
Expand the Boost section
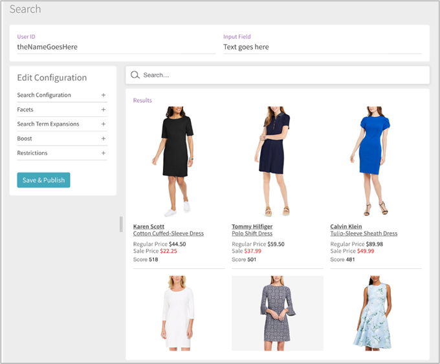click(62, 138)
